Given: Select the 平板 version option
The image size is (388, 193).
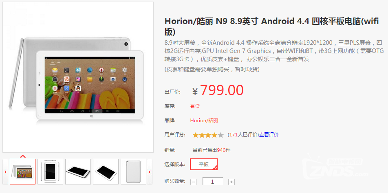Looking at the screenshot, I should pos(204,164).
